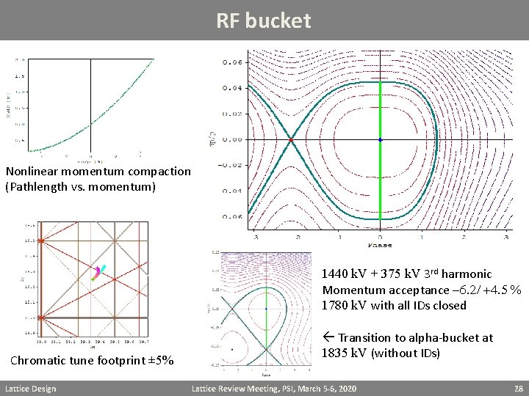Select the 'Nonlinear momentum compaction' caption line
Screen dimensions: 529x396
click(98, 172)
